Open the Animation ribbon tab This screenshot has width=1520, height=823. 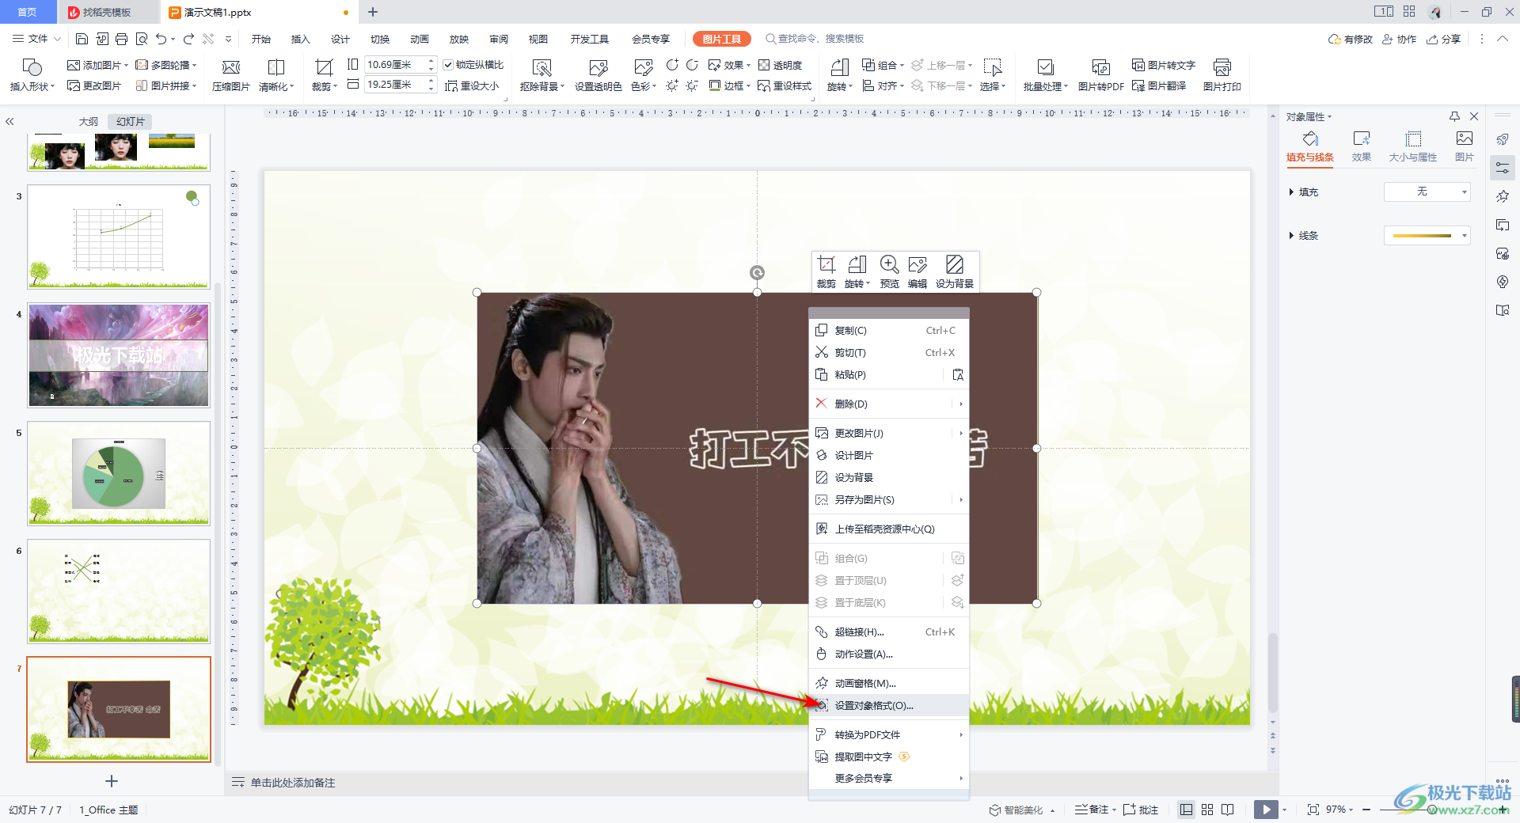tap(419, 39)
